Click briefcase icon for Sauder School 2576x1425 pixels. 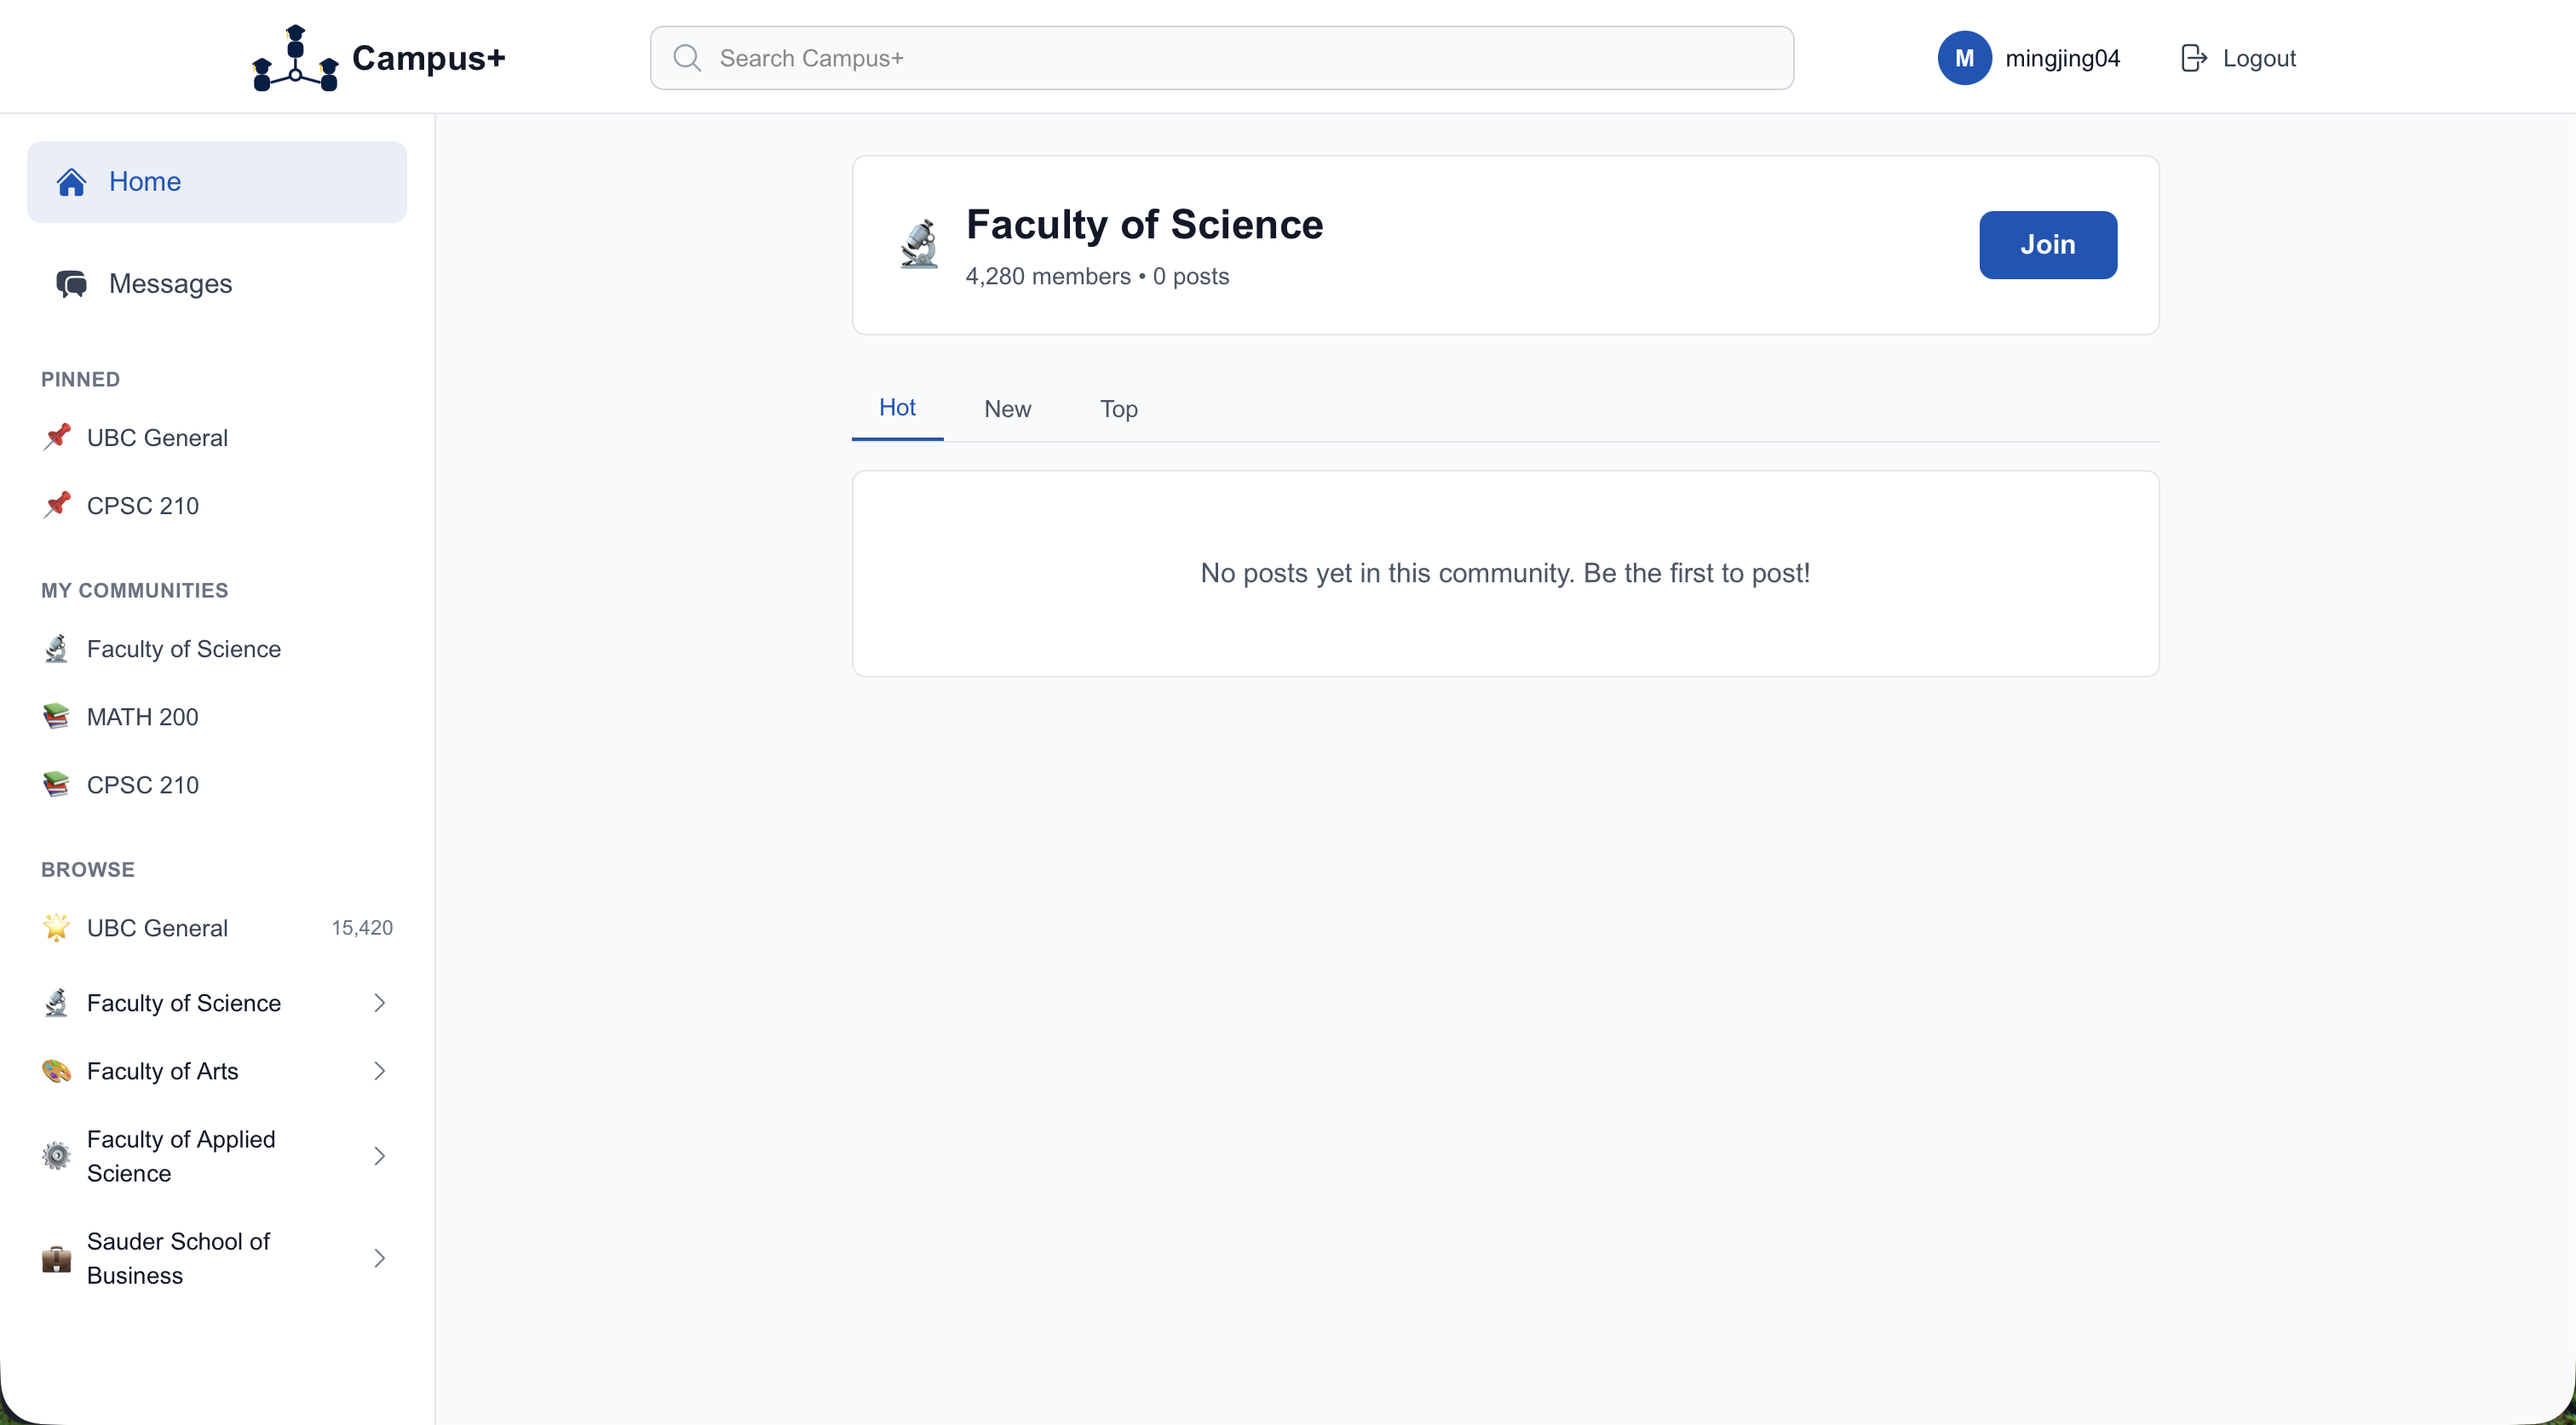[x=57, y=1258]
